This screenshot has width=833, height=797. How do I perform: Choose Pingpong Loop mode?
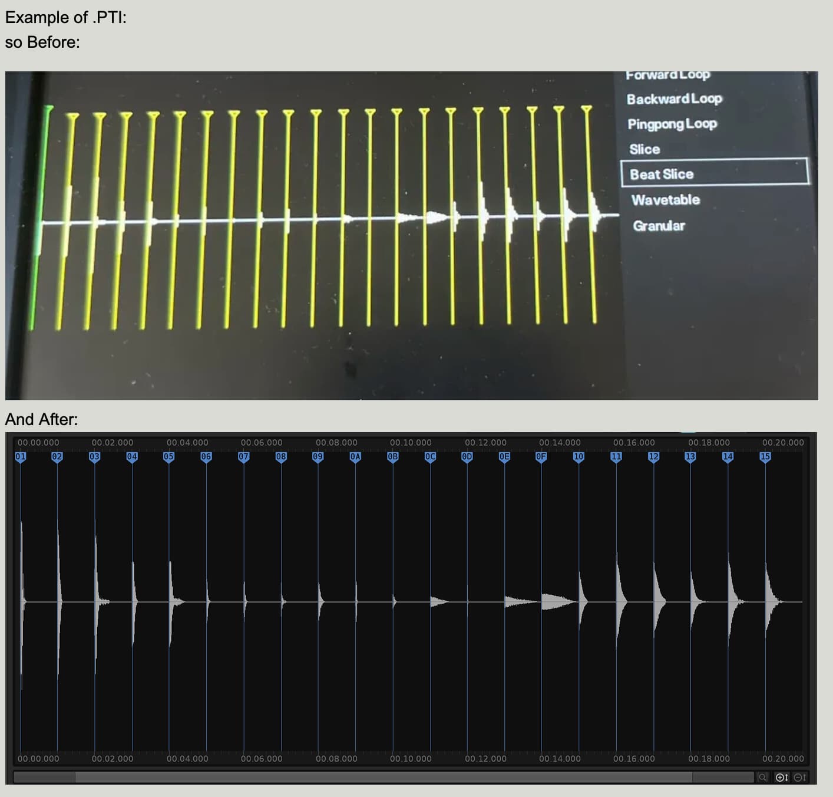(x=672, y=124)
